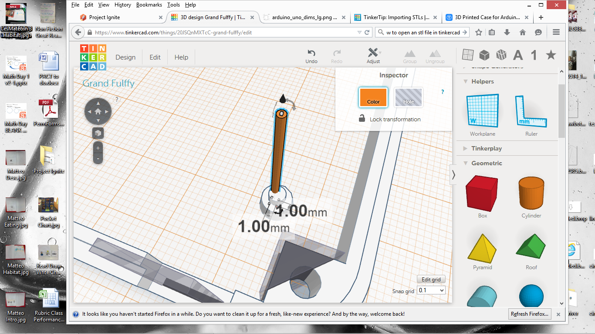The image size is (595, 334).
Task: Click the browser Back button
Action: 78,32
